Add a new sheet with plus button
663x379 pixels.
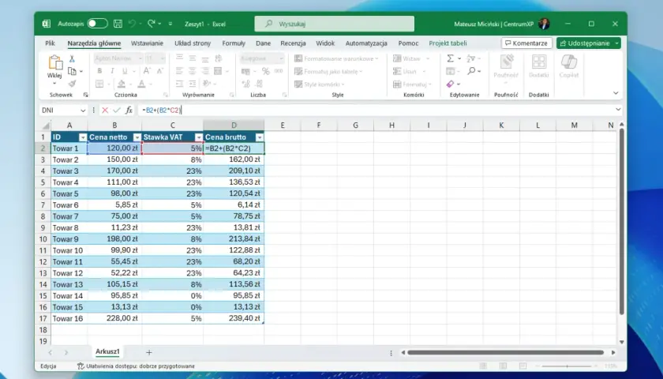pyautogui.click(x=149, y=352)
